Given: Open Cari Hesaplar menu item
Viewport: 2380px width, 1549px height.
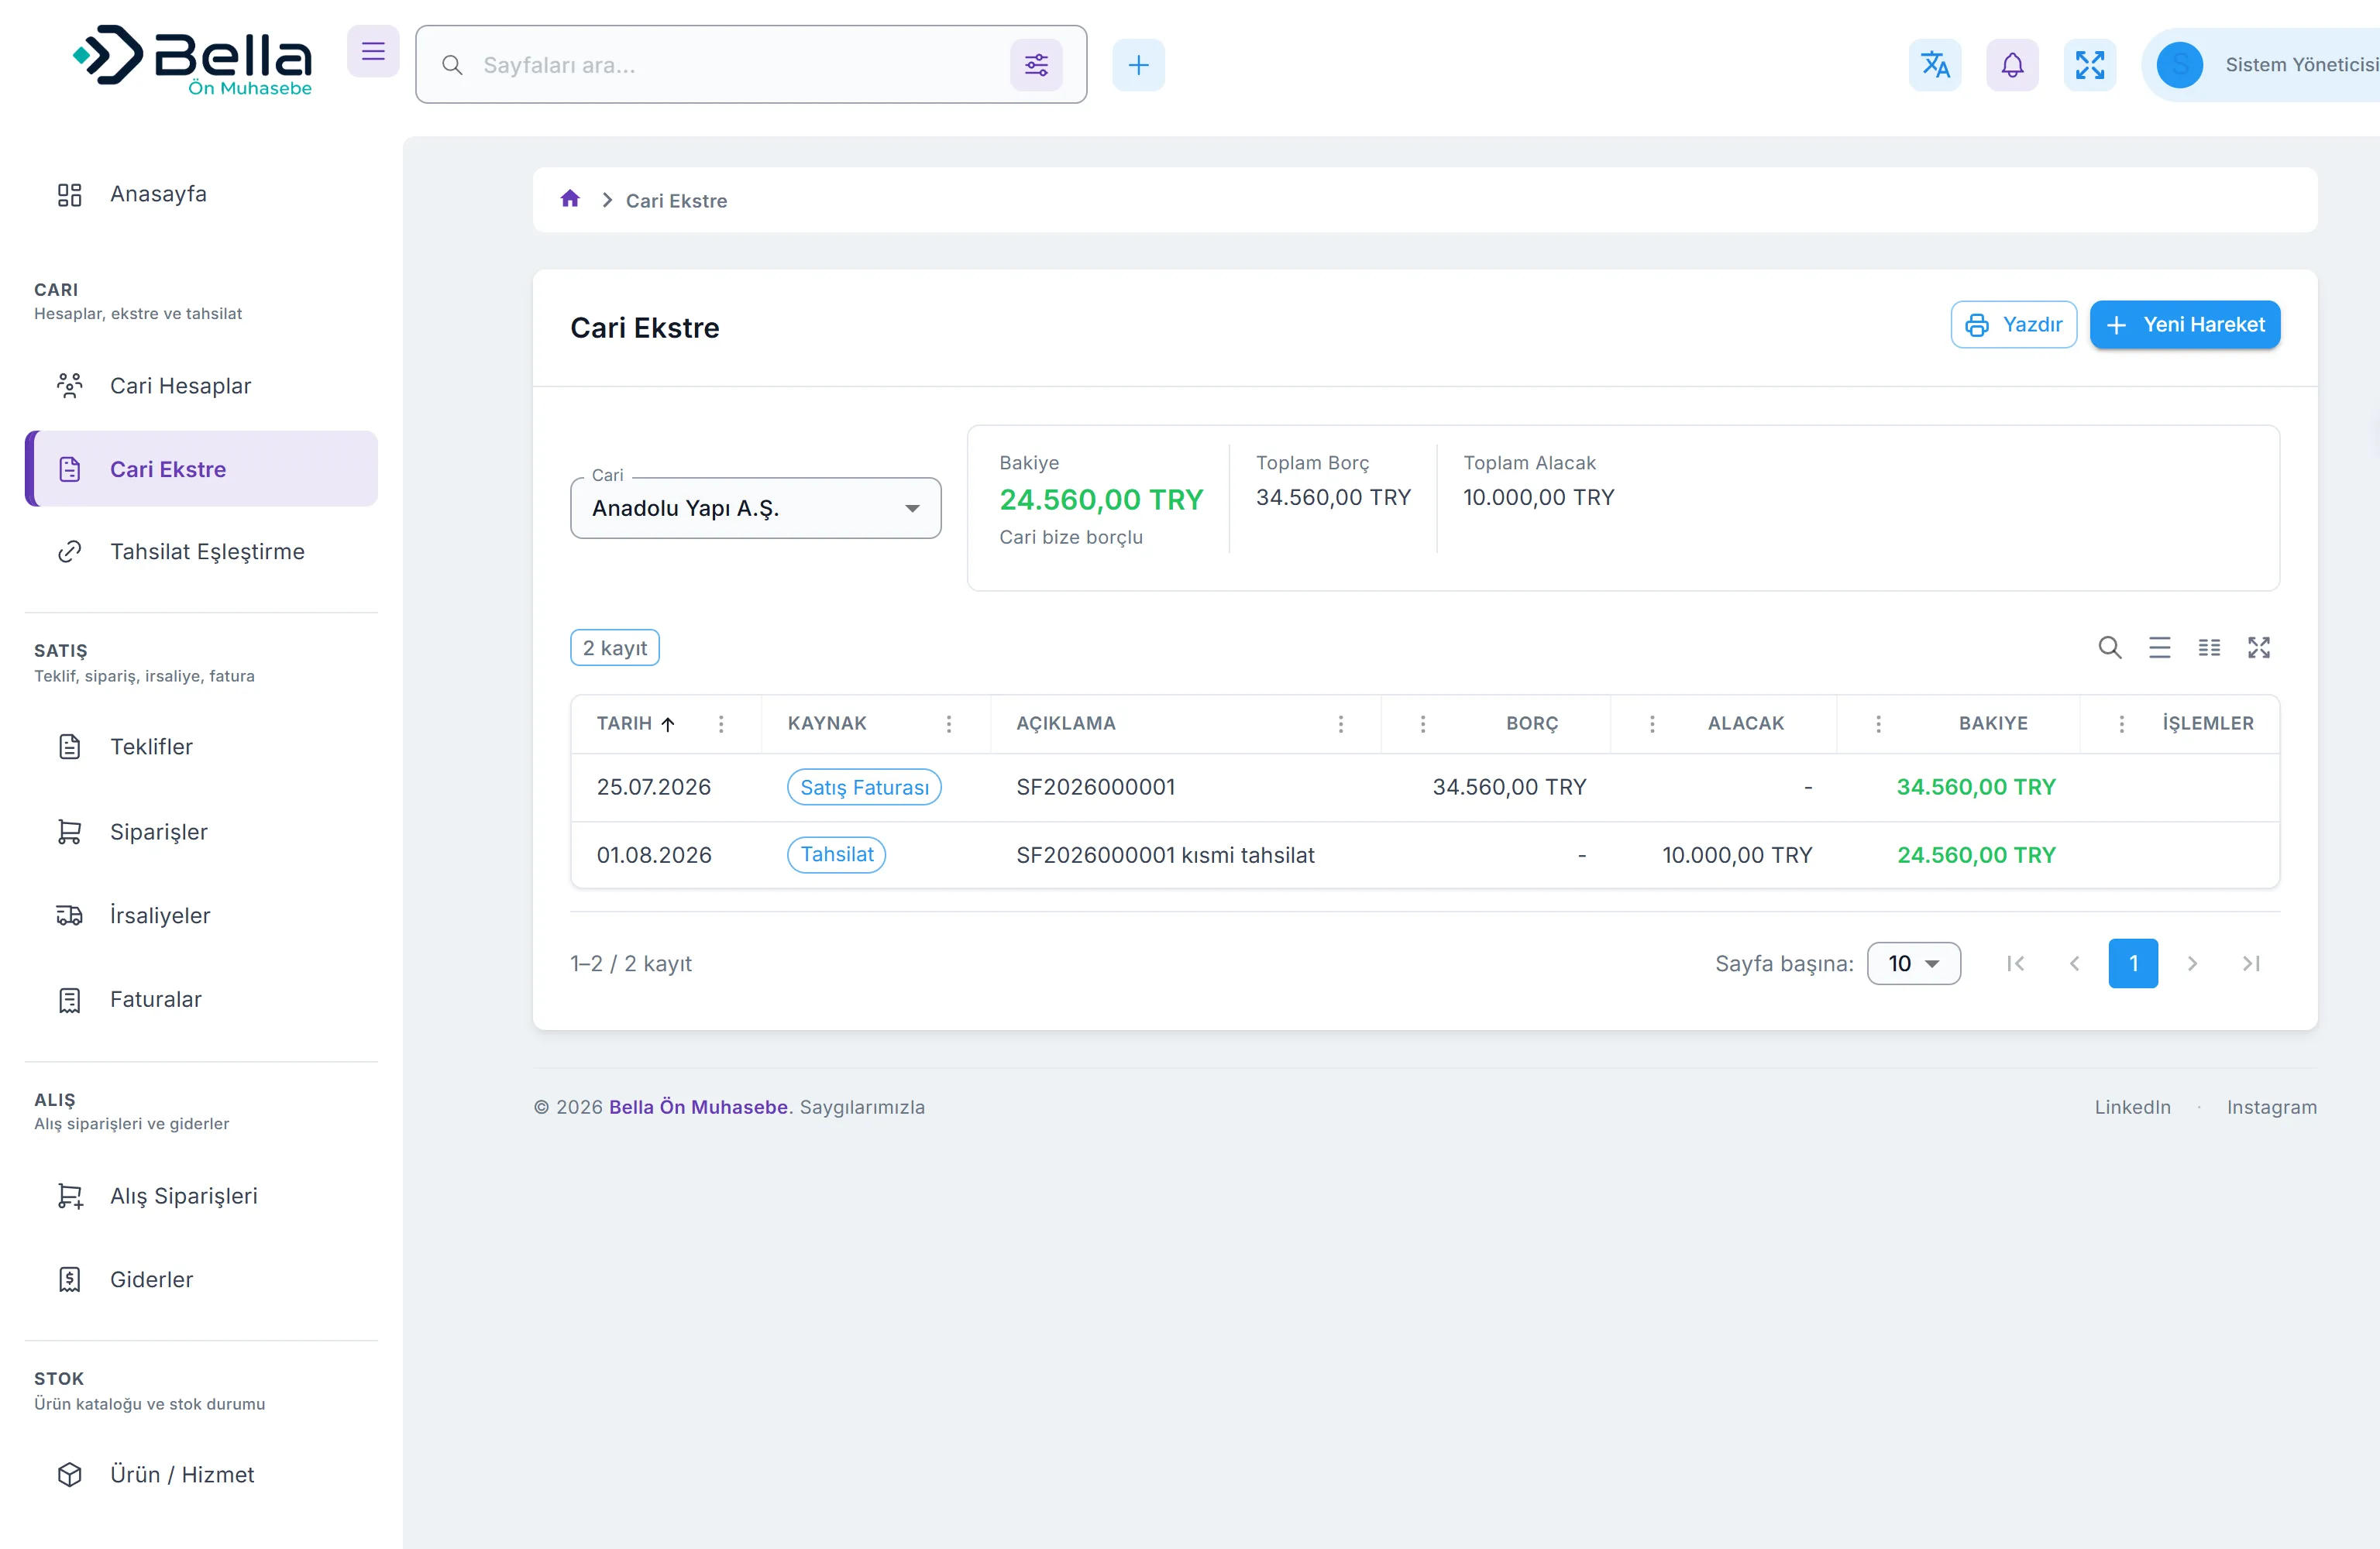Looking at the screenshot, I should (201, 386).
